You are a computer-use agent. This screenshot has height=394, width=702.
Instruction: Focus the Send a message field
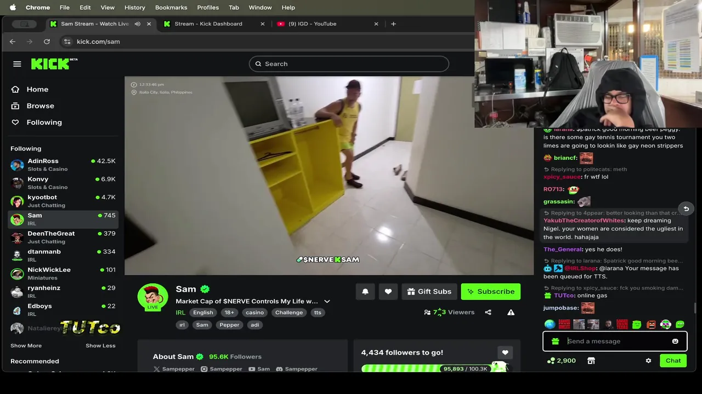click(x=615, y=341)
